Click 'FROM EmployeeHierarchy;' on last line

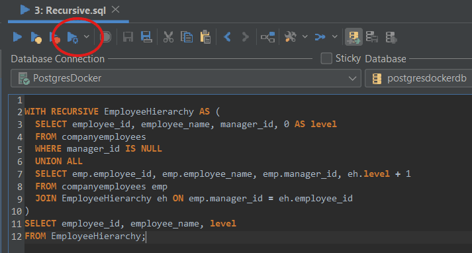[x=85, y=236]
